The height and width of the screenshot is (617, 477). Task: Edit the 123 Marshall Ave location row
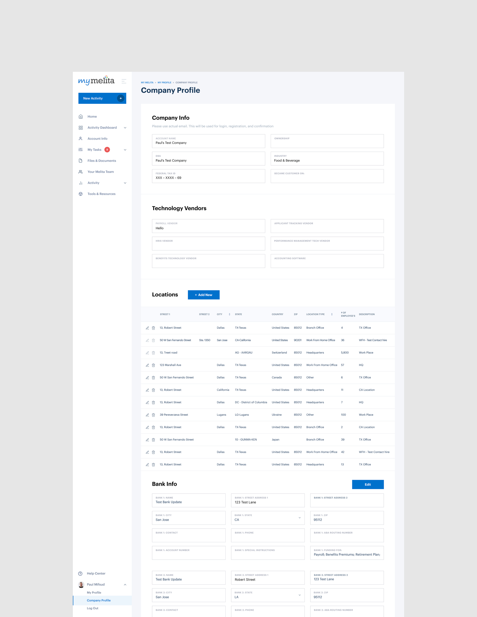pyautogui.click(x=147, y=365)
